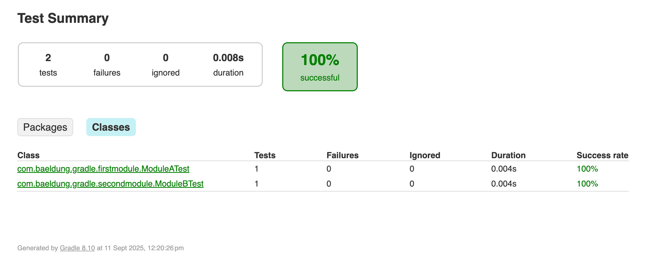The image size is (672, 266).
Task: Select the 100% success rate of ModuleATest
Action: [587, 169]
